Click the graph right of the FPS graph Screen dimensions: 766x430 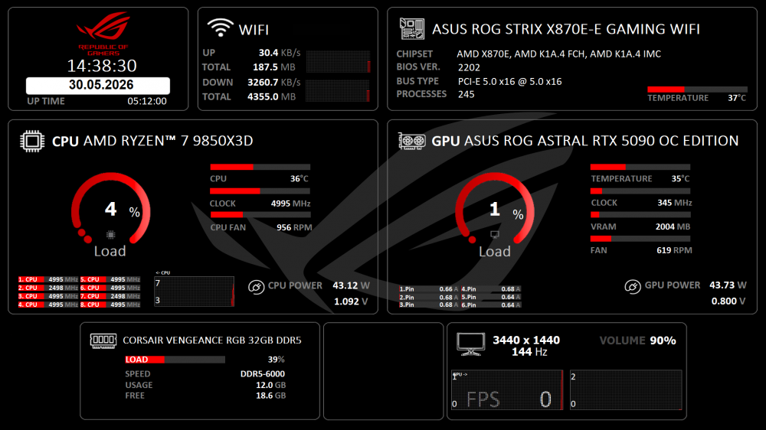pos(626,389)
